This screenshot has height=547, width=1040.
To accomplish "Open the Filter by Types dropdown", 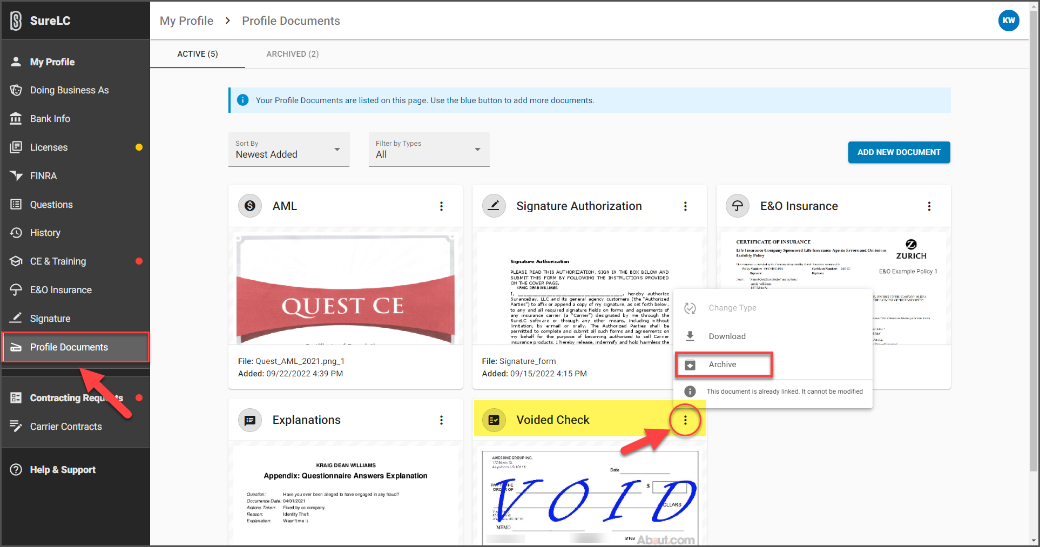I will click(429, 149).
